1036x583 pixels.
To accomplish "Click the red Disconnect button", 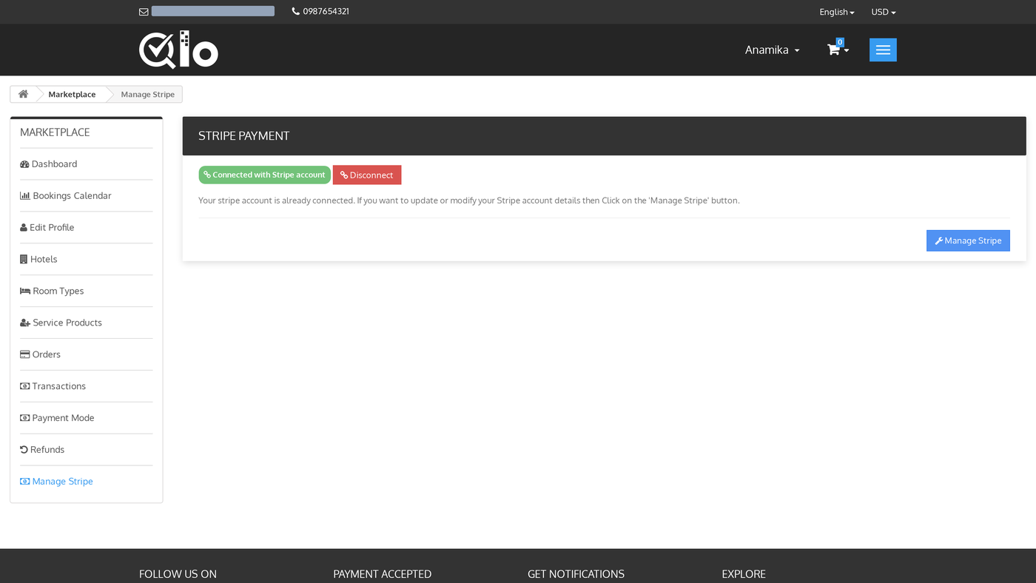I will coord(367,175).
